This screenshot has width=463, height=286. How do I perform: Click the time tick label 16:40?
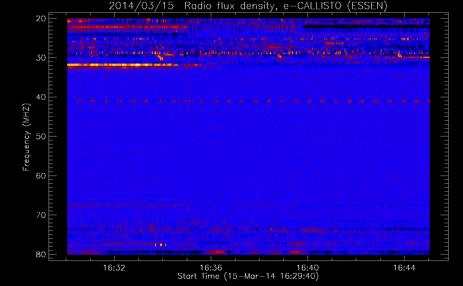308,268
